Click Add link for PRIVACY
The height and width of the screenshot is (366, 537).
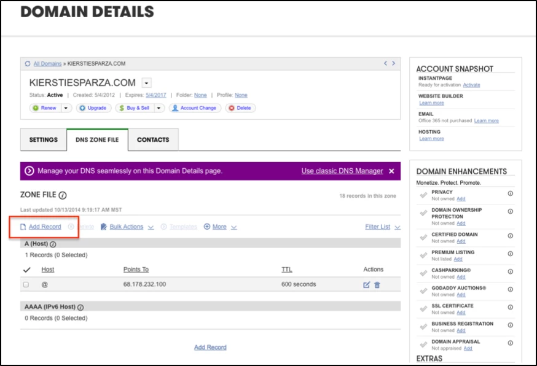click(461, 198)
